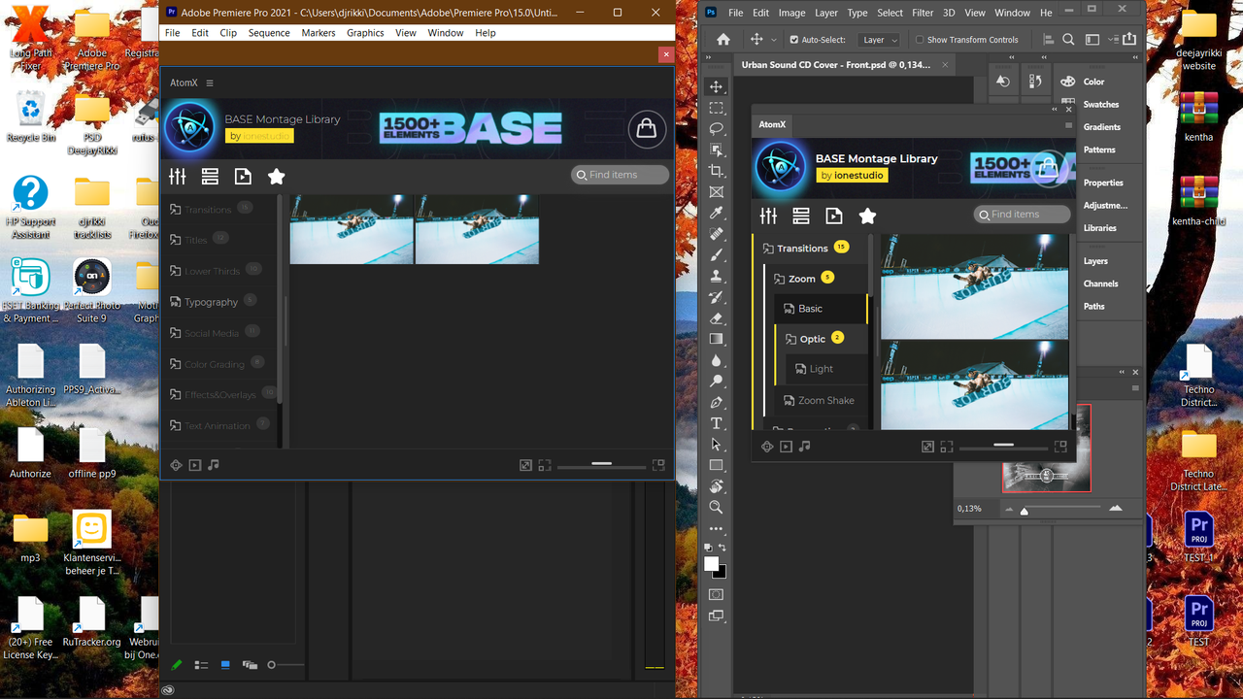
Task: Select the Frame tool
Action: (717, 192)
